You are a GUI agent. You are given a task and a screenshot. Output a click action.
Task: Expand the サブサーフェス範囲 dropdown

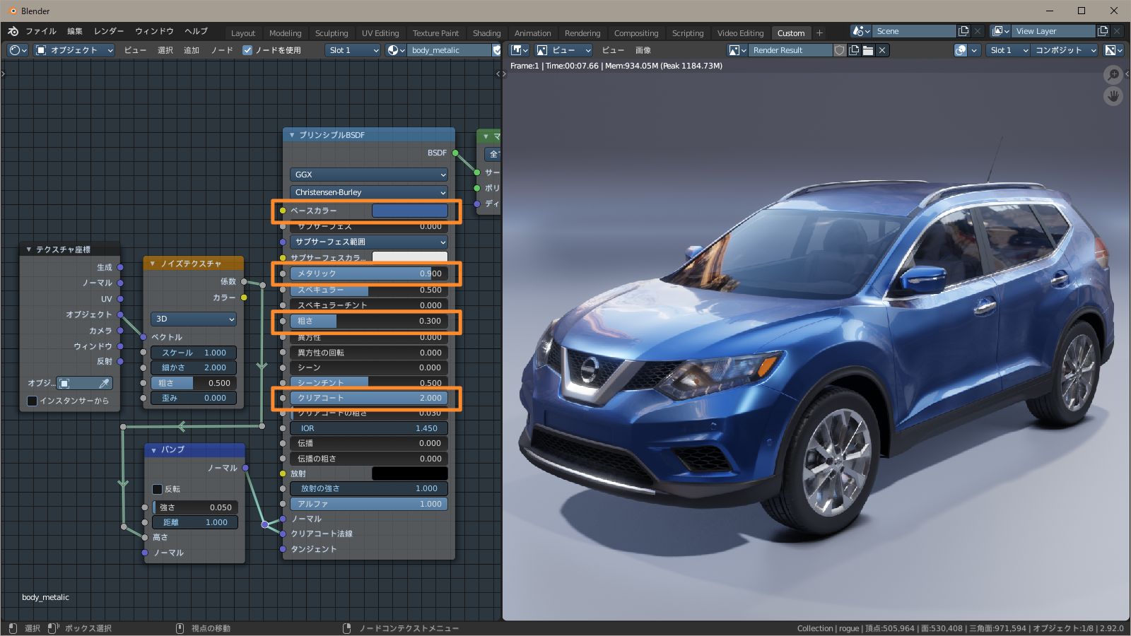click(x=369, y=242)
